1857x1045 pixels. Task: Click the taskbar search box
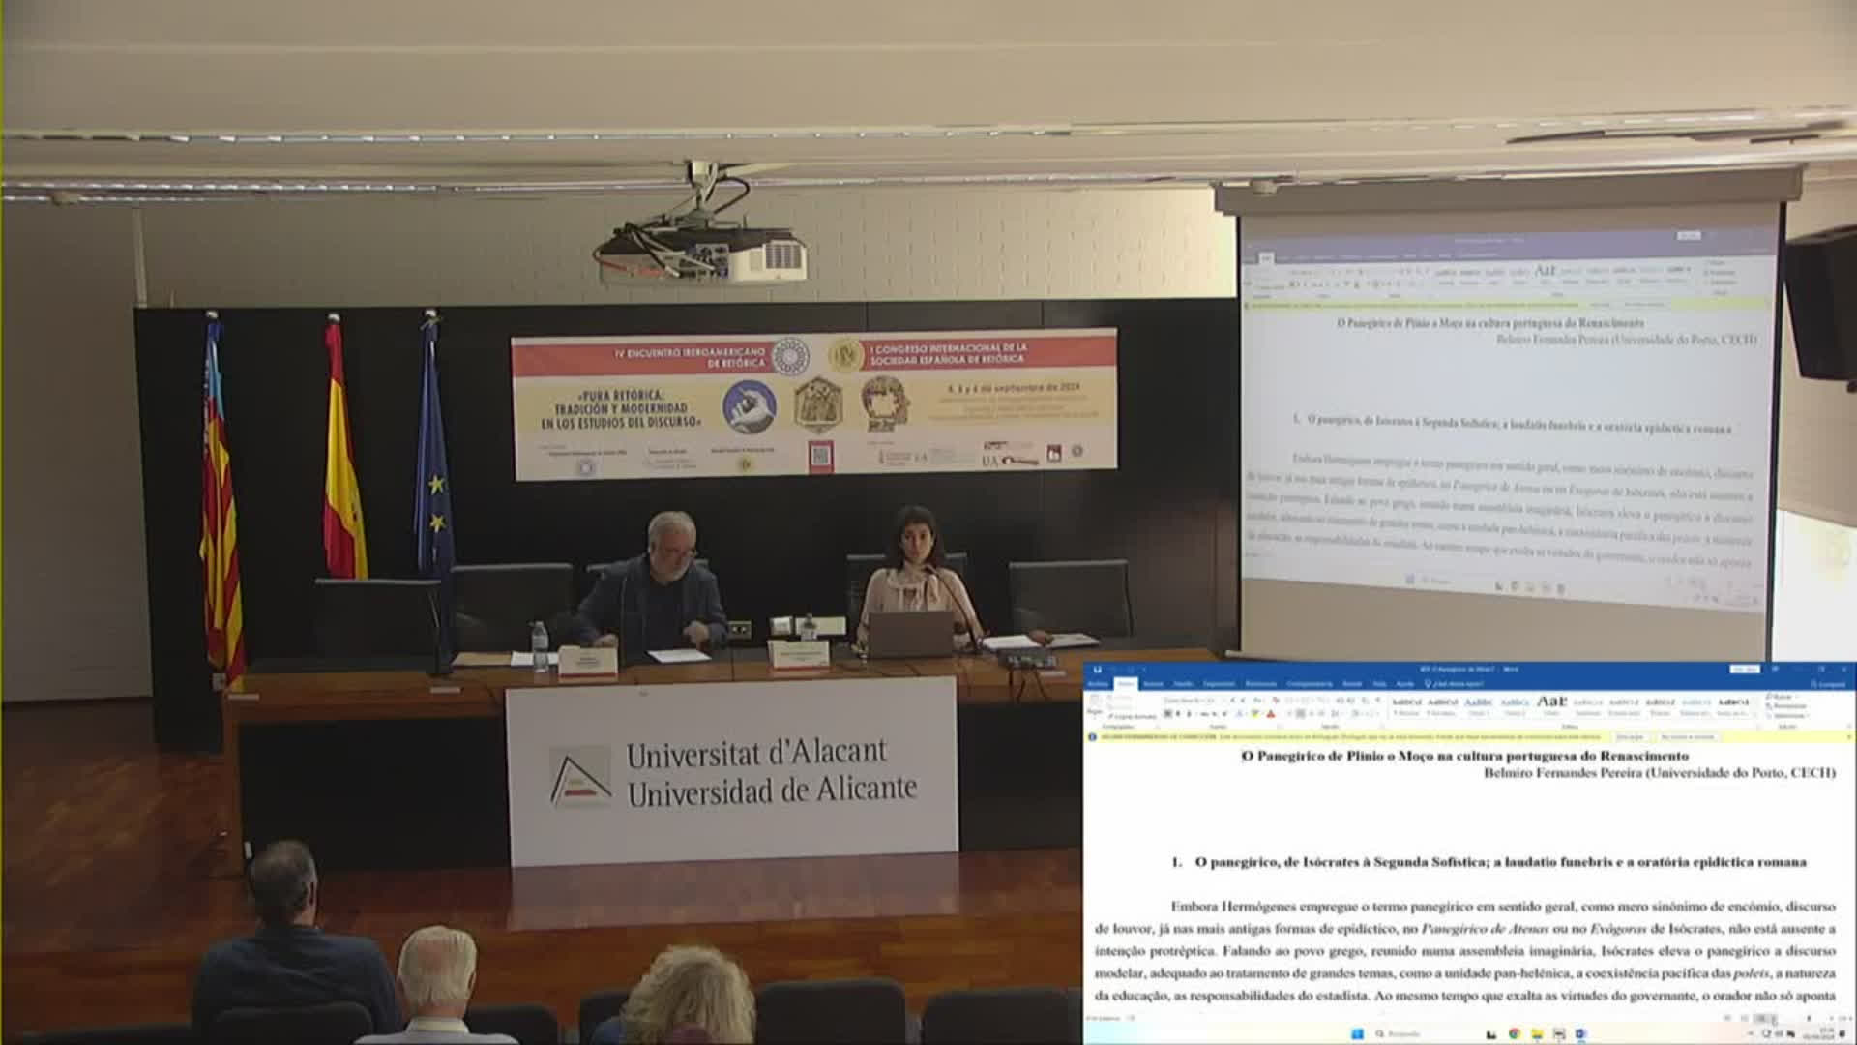1402,1033
